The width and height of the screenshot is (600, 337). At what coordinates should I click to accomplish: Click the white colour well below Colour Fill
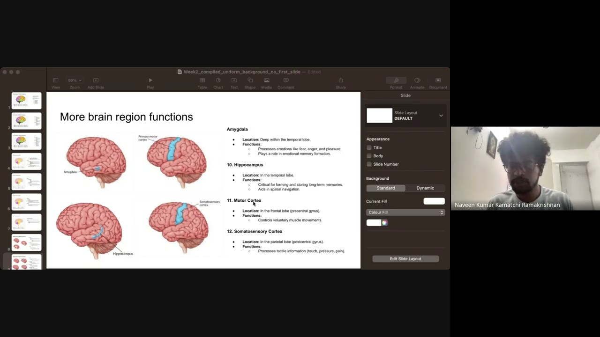[374, 223]
